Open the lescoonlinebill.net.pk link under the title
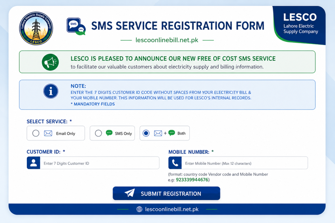The width and height of the screenshot is (335, 223). pyautogui.click(x=167, y=40)
